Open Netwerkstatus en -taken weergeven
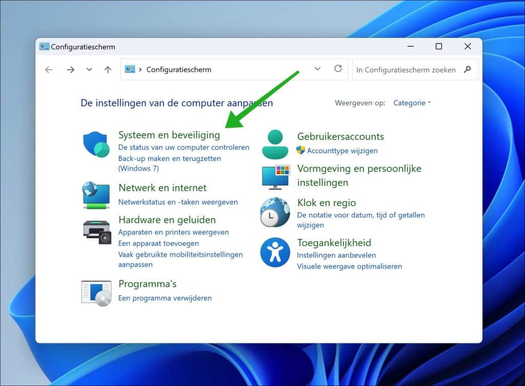 [178, 202]
